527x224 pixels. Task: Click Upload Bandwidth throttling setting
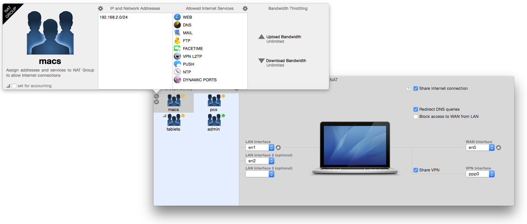pos(283,37)
